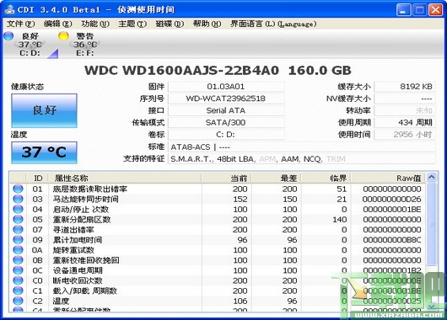The width and height of the screenshot is (447, 320).
Task: Select the 马达旋转同步时间 attribute row
Action: click(218, 199)
